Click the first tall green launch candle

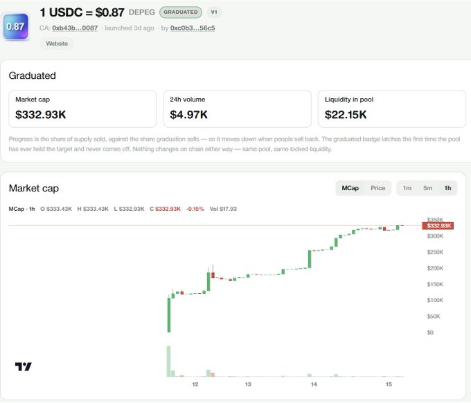pos(169,315)
